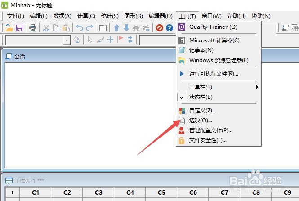299x201 pixels.
Task: Select column header C6
Action: (x=193, y=192)
